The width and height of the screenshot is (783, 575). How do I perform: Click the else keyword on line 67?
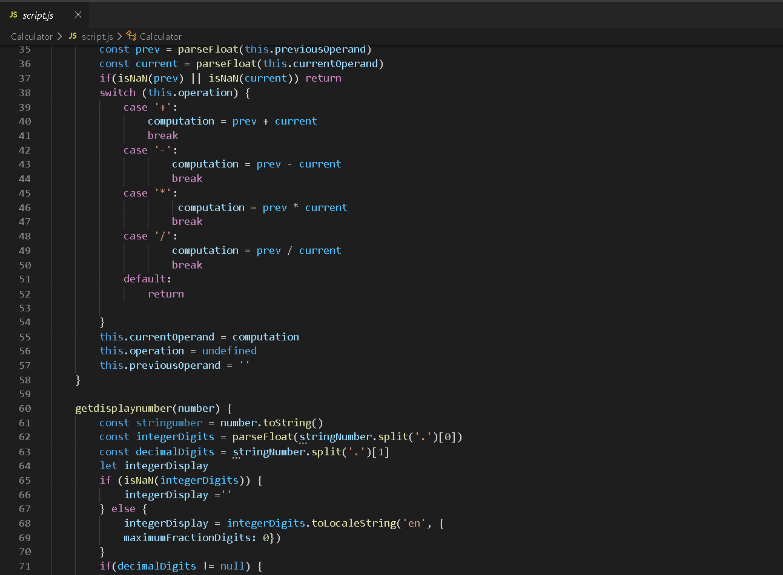124,508
